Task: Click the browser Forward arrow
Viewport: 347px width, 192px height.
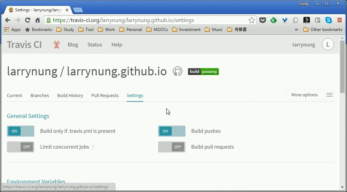Action: point(18,20)
